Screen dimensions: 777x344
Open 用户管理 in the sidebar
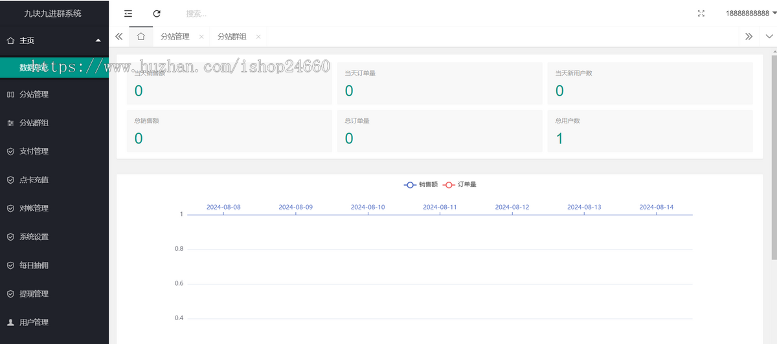pyautogui.click(x=54, y=322)
